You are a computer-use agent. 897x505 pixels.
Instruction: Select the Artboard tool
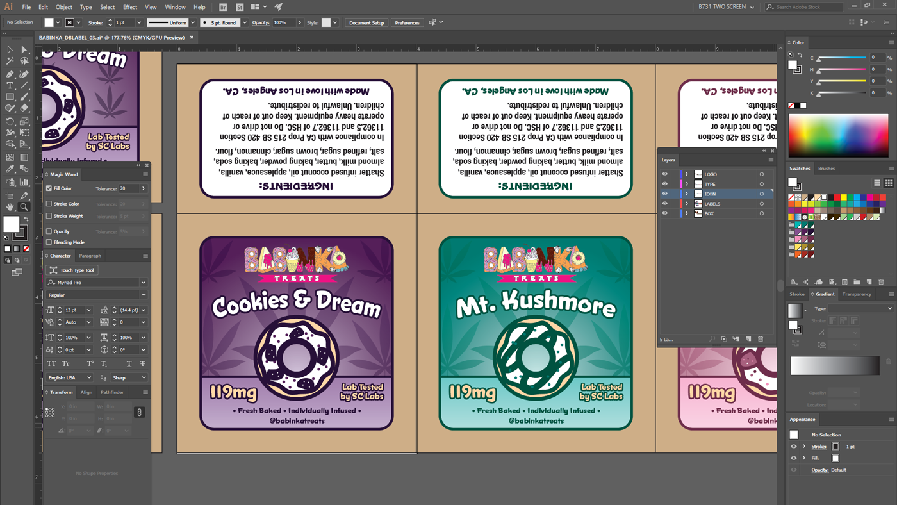[x=10, y=195]
